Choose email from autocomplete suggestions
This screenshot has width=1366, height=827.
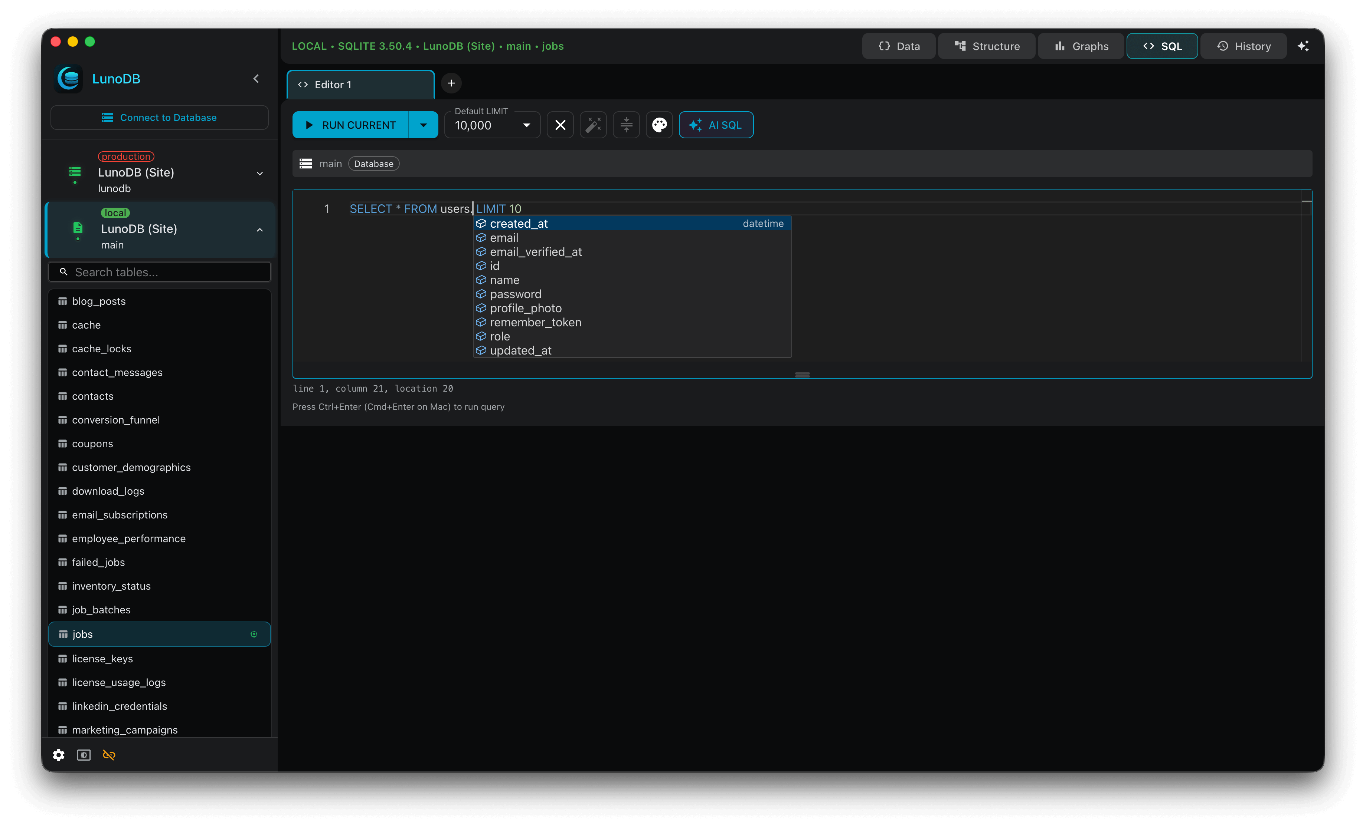pyautogui.click(x=633, y=238)
